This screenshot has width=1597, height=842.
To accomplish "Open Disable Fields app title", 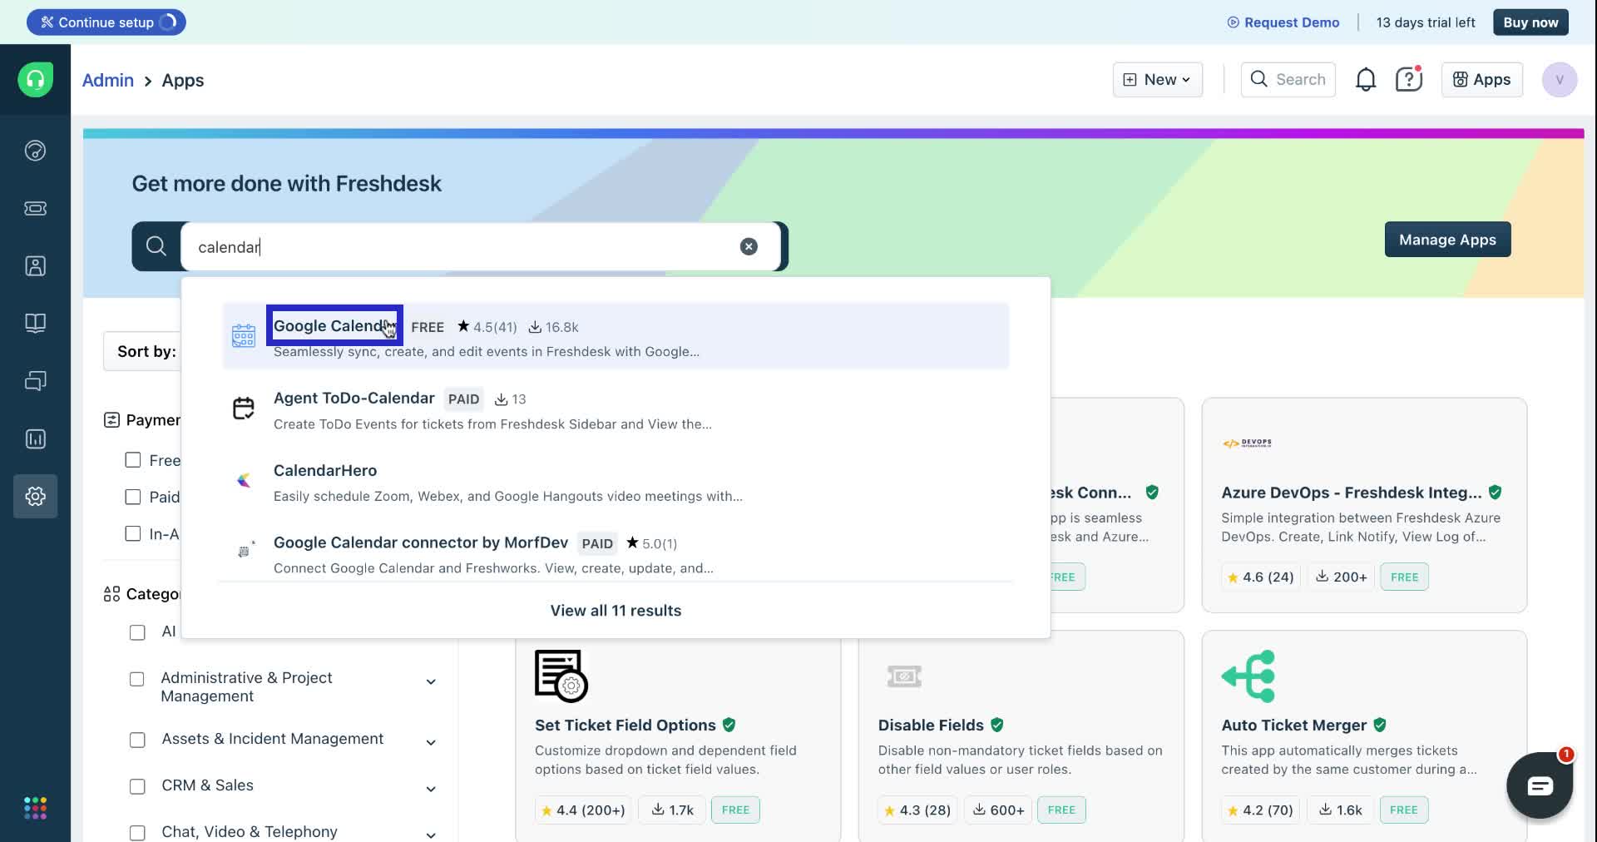I will pos(931,725).
